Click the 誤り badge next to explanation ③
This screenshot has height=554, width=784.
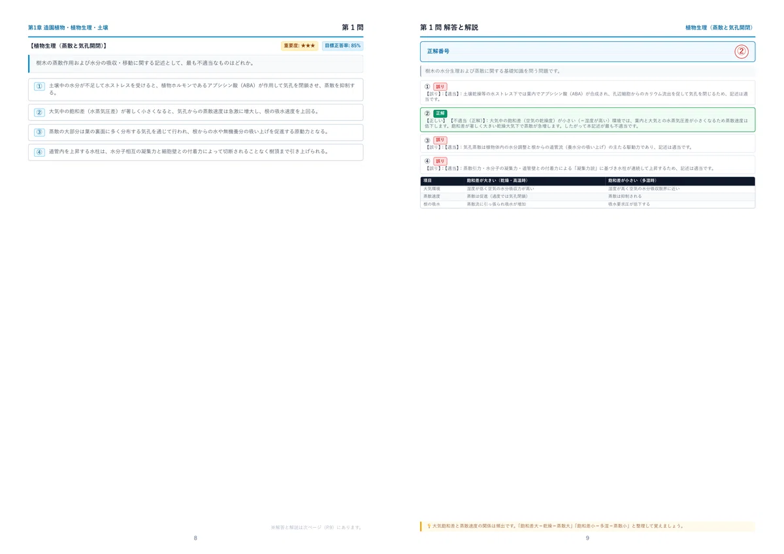[440, 140]
